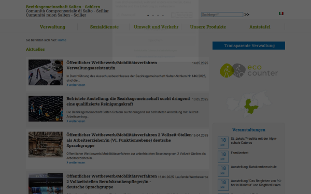Select the third carousel dot in the header
This screenshot has height=194, width=311.
158,16
